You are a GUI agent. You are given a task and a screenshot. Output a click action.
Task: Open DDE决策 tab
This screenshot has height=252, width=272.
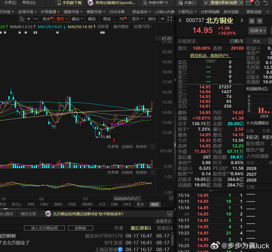click(x=117, y=12)
